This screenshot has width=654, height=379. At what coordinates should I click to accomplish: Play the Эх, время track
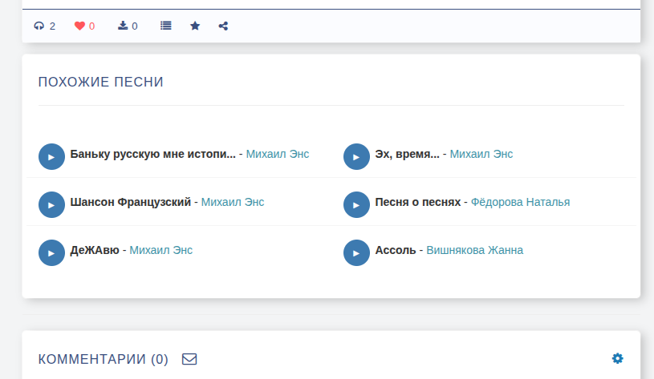pos(356,156)
